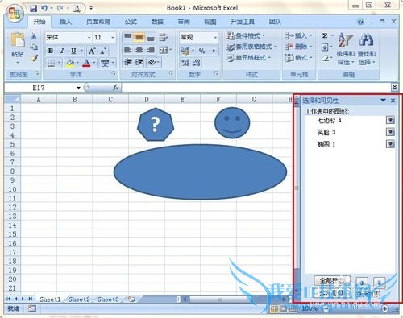Apply the red font color
The width and height of the screenshot is (403, 318).
(x=86, y=63)
